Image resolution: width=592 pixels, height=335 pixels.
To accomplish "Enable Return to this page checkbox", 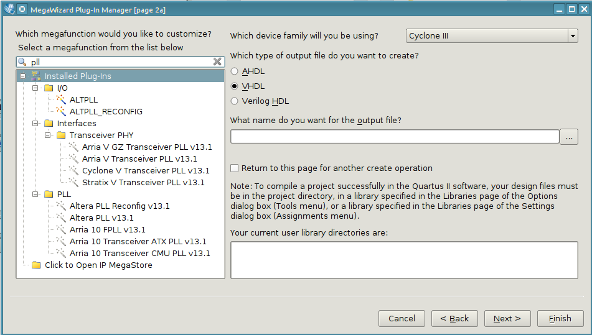I will pos(235,168).
